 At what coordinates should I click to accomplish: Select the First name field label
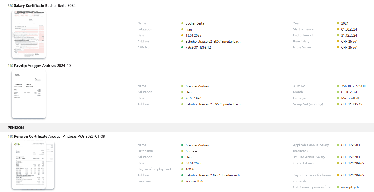click(x=145, y=151)
